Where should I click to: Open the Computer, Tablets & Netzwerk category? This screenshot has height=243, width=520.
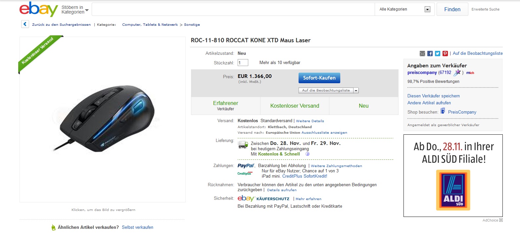pos(150,25)
